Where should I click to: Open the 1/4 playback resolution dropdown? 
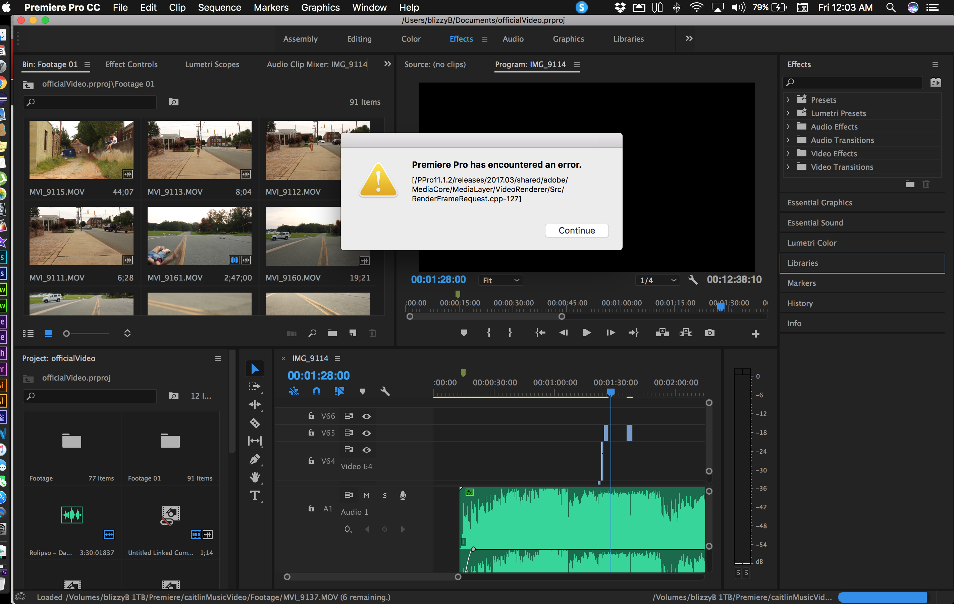point(657,280)
